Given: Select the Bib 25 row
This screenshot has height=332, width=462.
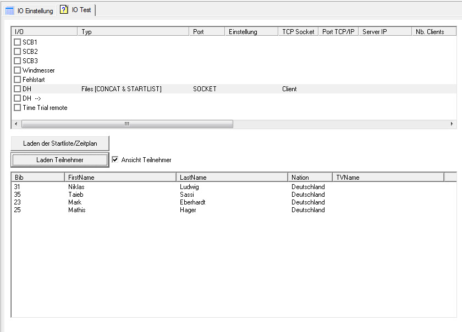Looking at the screenshot, I should point(234,210).
